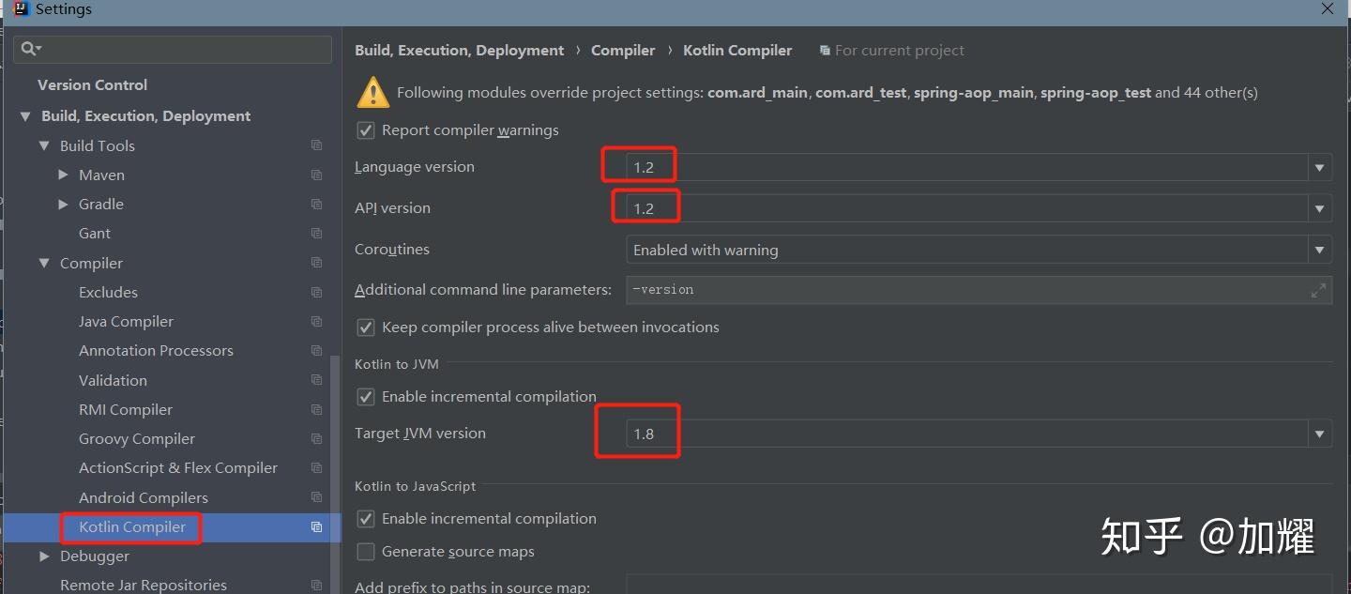Collapse the Build Tools tree node
This screenshot has height=594, width=1351.
(44, 145)
